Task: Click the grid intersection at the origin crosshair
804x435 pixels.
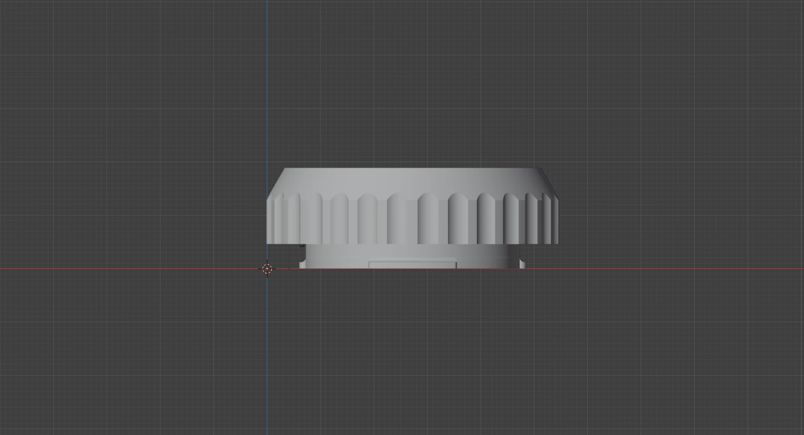Action: (268, 269)
